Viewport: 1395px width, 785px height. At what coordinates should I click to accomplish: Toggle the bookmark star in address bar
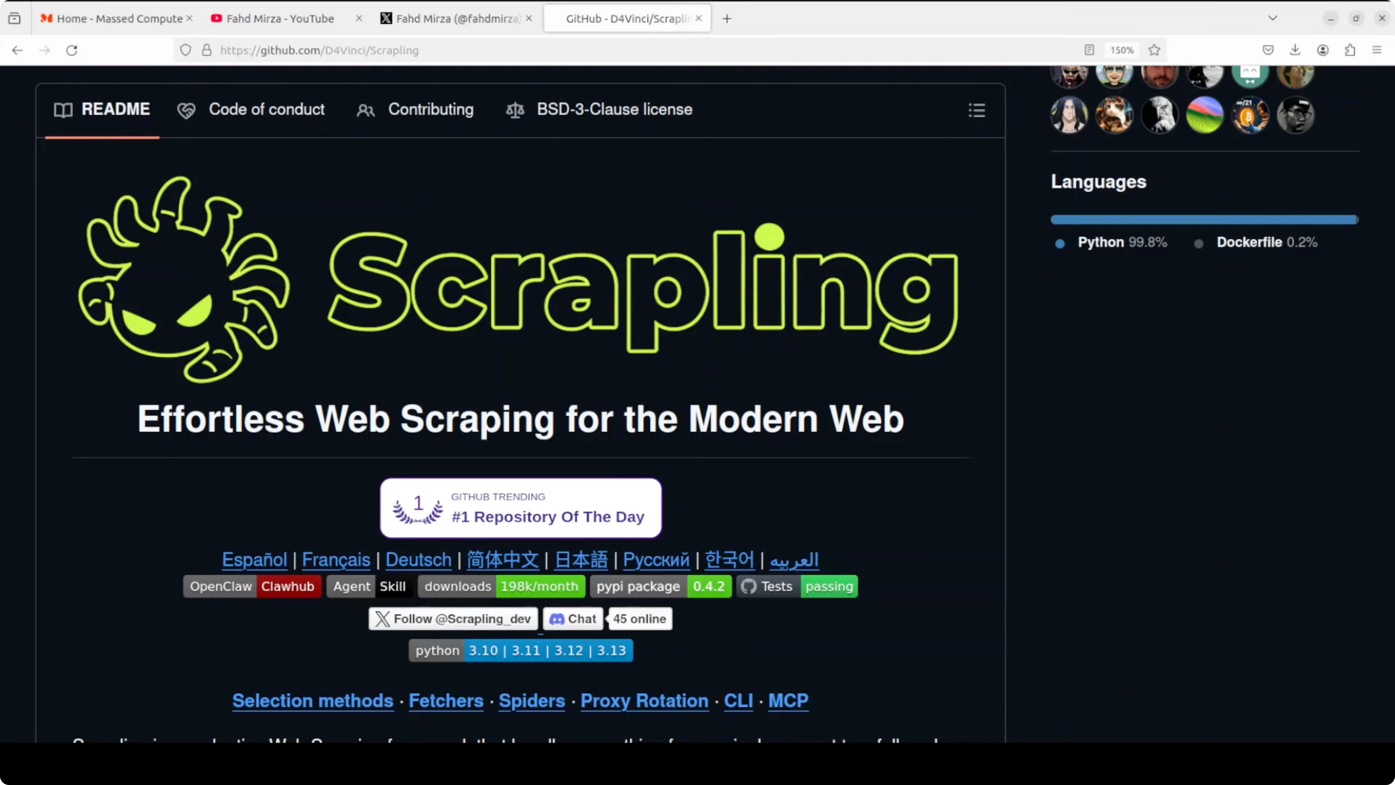coord(1155,50)
